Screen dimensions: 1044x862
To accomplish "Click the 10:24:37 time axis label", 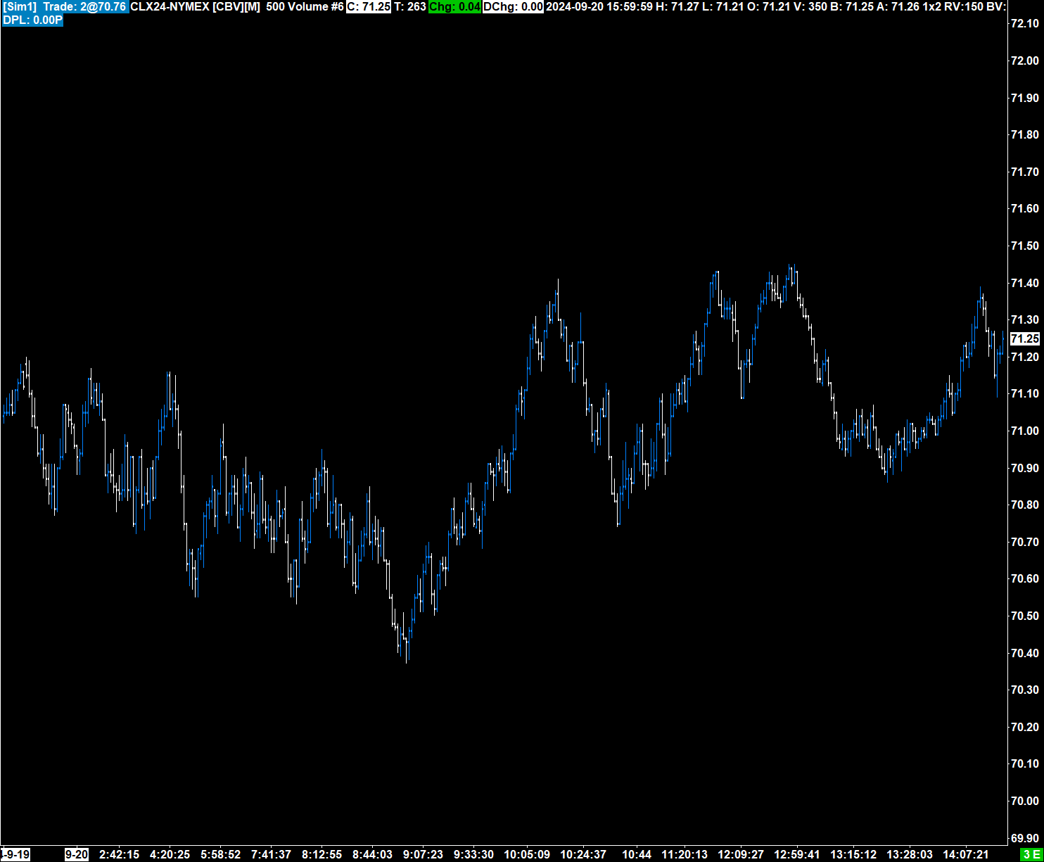I will click(x=583, y=854).
